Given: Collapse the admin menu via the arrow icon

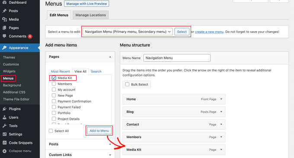Looking at the screenshot, I should coord(4,151).
